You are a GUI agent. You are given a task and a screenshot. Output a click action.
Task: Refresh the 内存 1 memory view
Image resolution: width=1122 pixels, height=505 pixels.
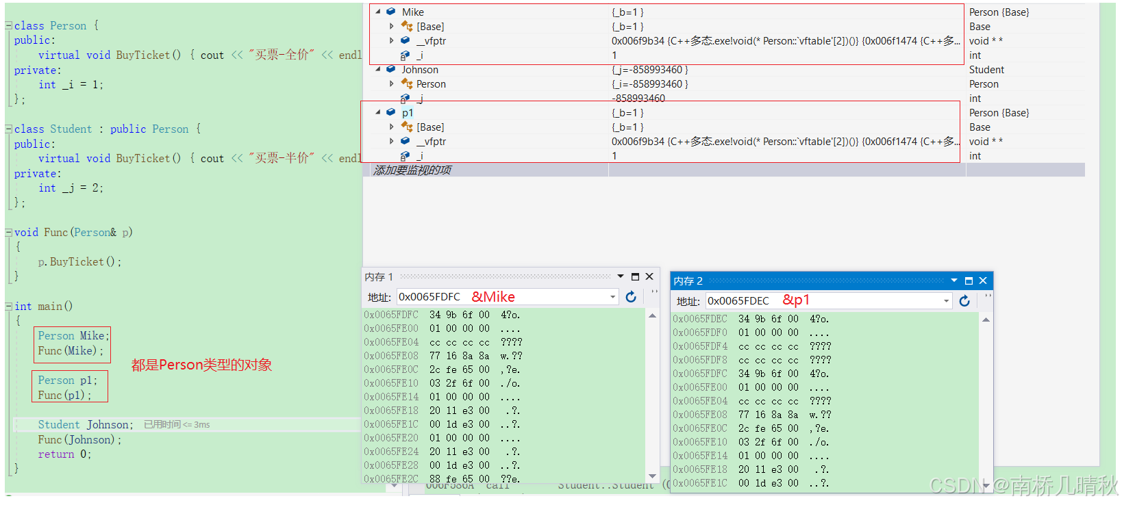click(x=631, y=297)
